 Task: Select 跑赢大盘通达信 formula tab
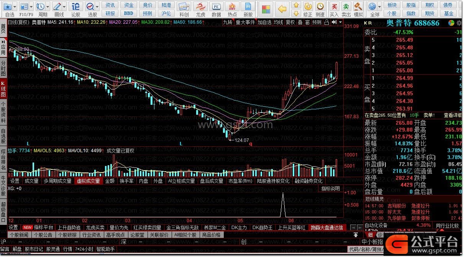point(327,227)
